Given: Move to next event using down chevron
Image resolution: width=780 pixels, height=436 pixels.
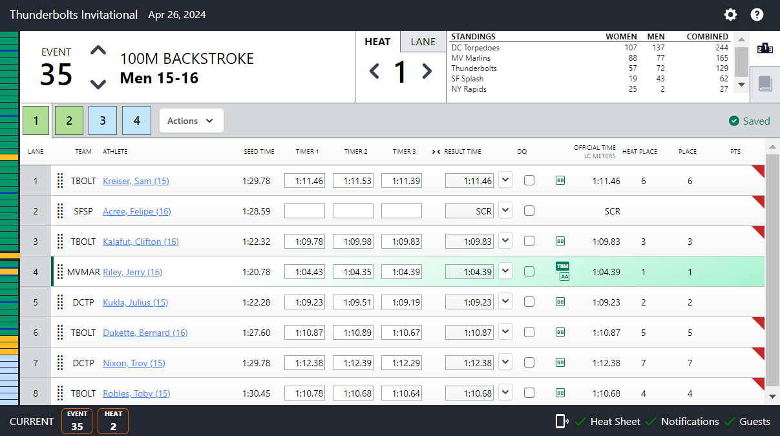Looking at the screenshot, I should (x=98, y=84).
